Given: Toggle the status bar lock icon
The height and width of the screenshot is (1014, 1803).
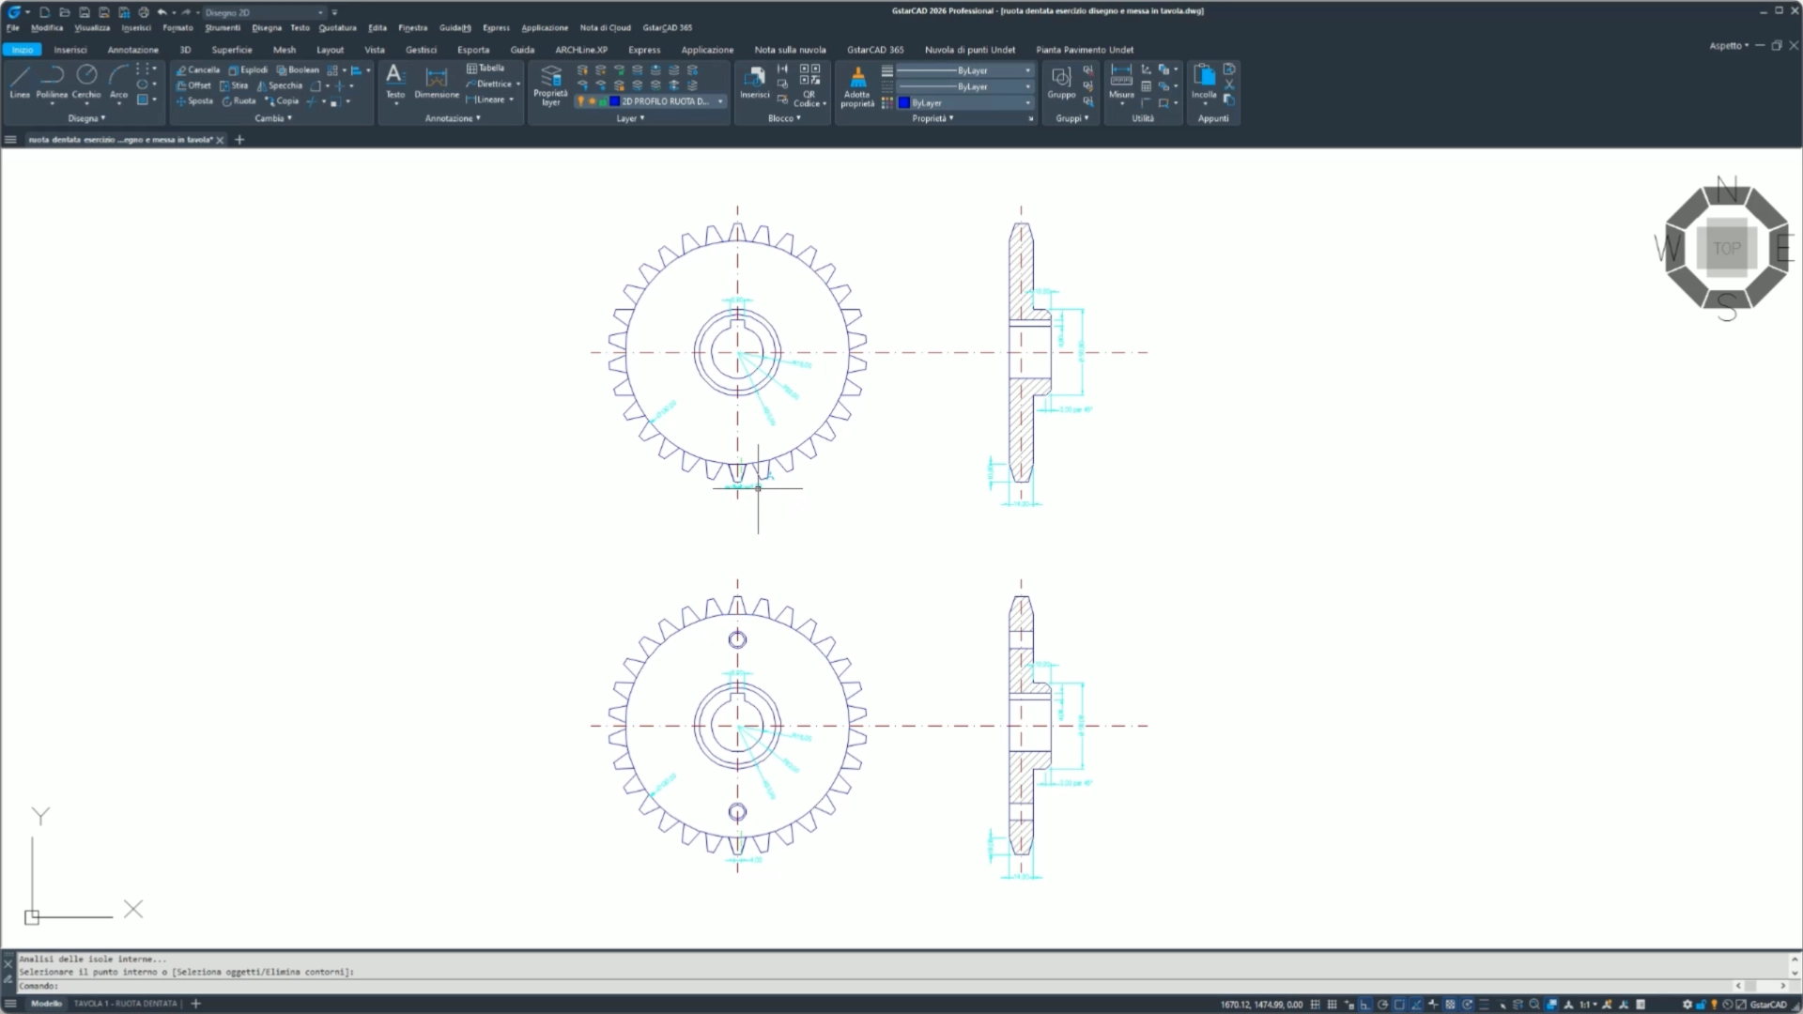Looking at the screenshot, I should pyautogui.click(x=1701, y=1005).
